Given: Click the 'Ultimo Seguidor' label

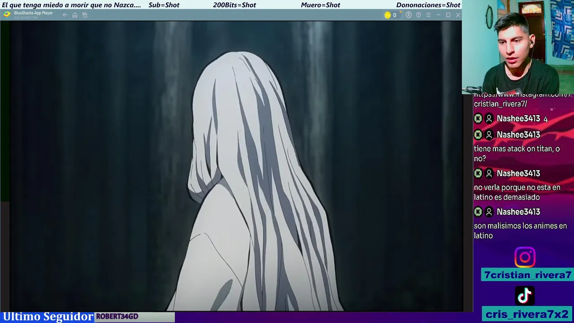Looking at the screenshot, I should click(x=48, y=317).
